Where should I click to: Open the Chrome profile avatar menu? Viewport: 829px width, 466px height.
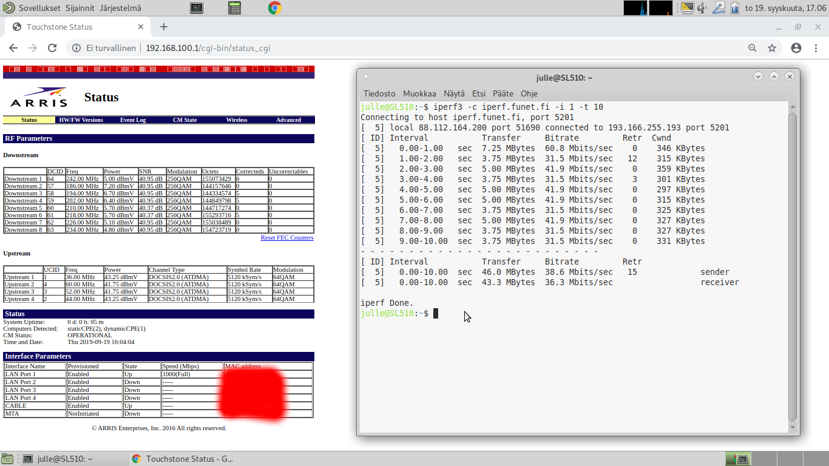point(796,48)
